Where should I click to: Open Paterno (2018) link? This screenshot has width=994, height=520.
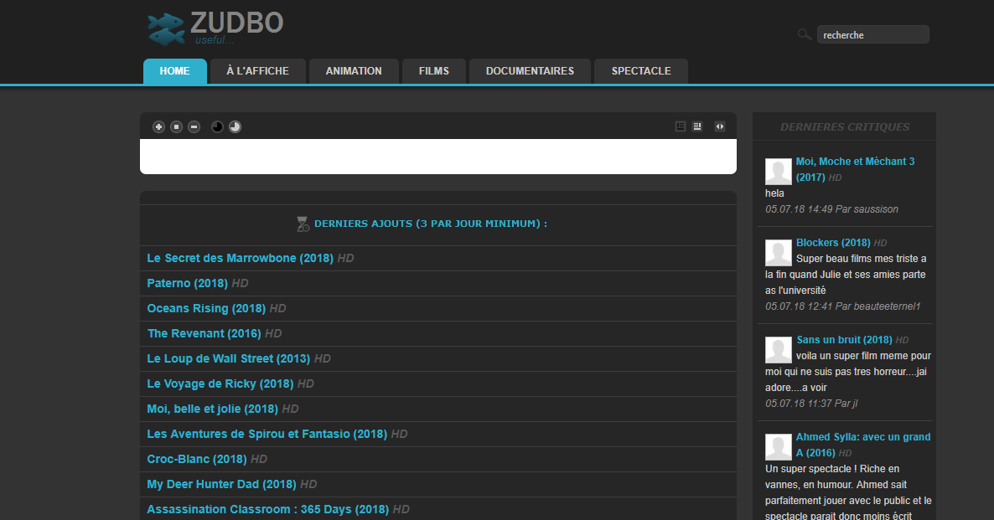[188, 283]
